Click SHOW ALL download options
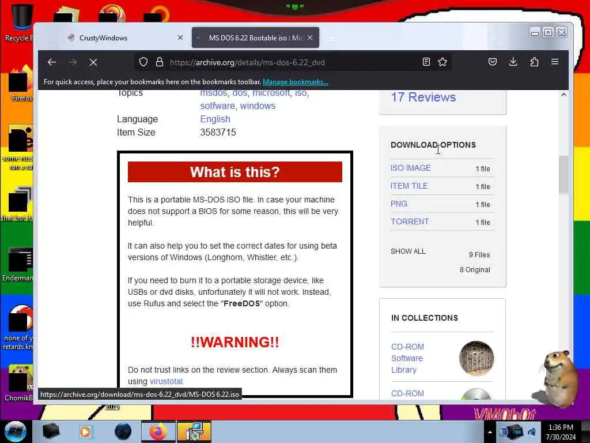This screenshot has width=590, height=443. click(408, 251)
